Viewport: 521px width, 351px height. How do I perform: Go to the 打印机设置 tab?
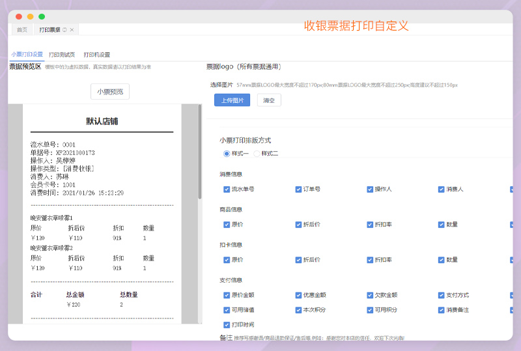(96, 55)
